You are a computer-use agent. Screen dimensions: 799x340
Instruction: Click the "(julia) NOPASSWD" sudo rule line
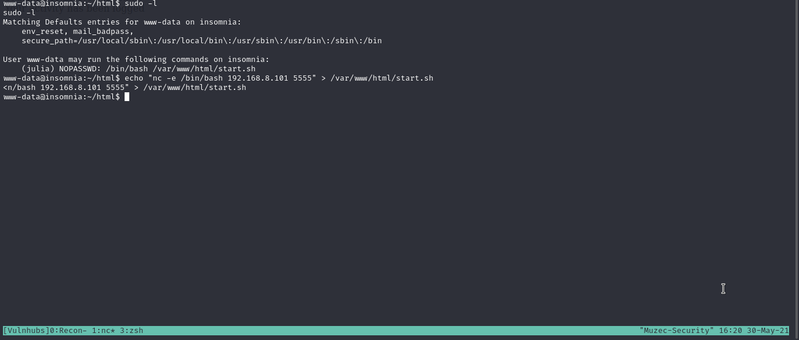[139, 69]
